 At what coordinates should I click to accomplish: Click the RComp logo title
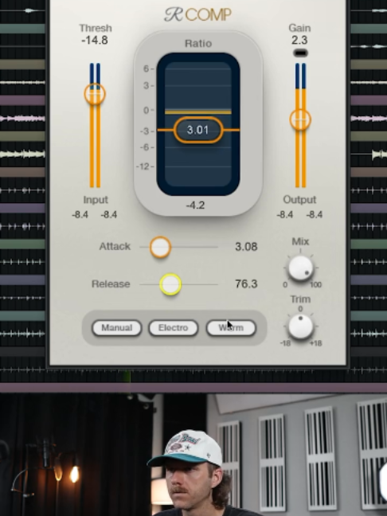[x=197, y=14]
